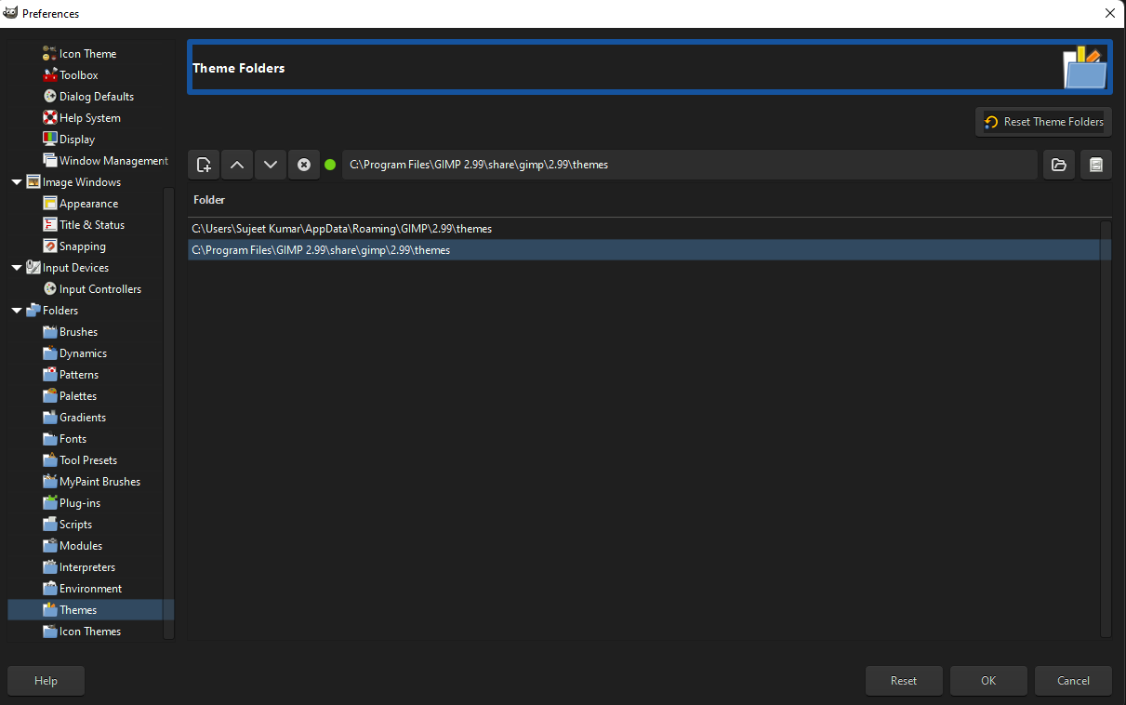Image resolution: width=1126 pixels, height=705 pixels.
Task: Open the Icon Themes folder settings
Action: 90,632
